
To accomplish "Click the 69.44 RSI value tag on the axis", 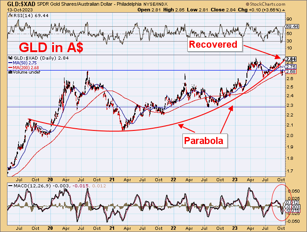I will [292, 26].
